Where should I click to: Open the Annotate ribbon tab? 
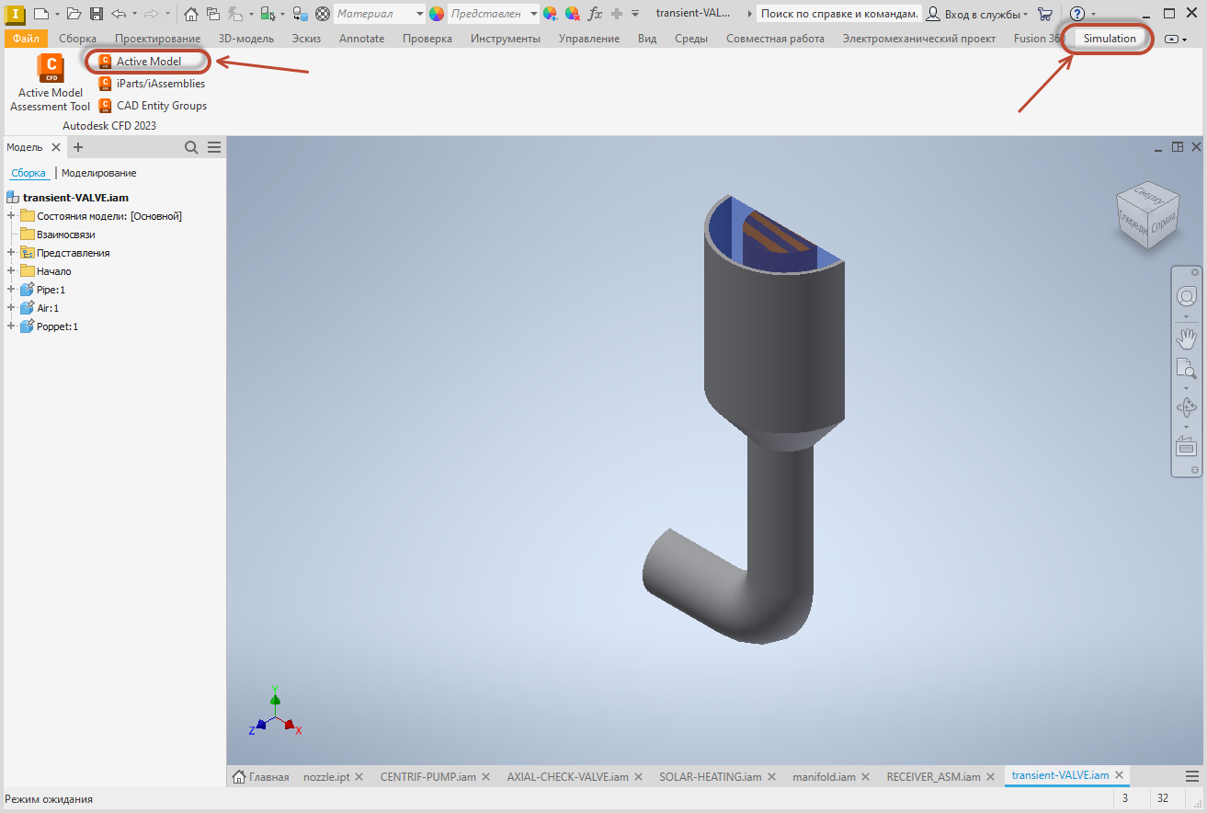[x=362, y=39]
